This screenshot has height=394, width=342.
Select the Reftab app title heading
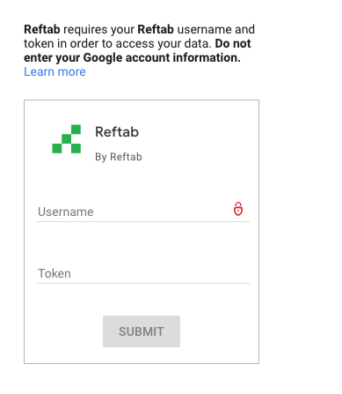tap(117, 131)
